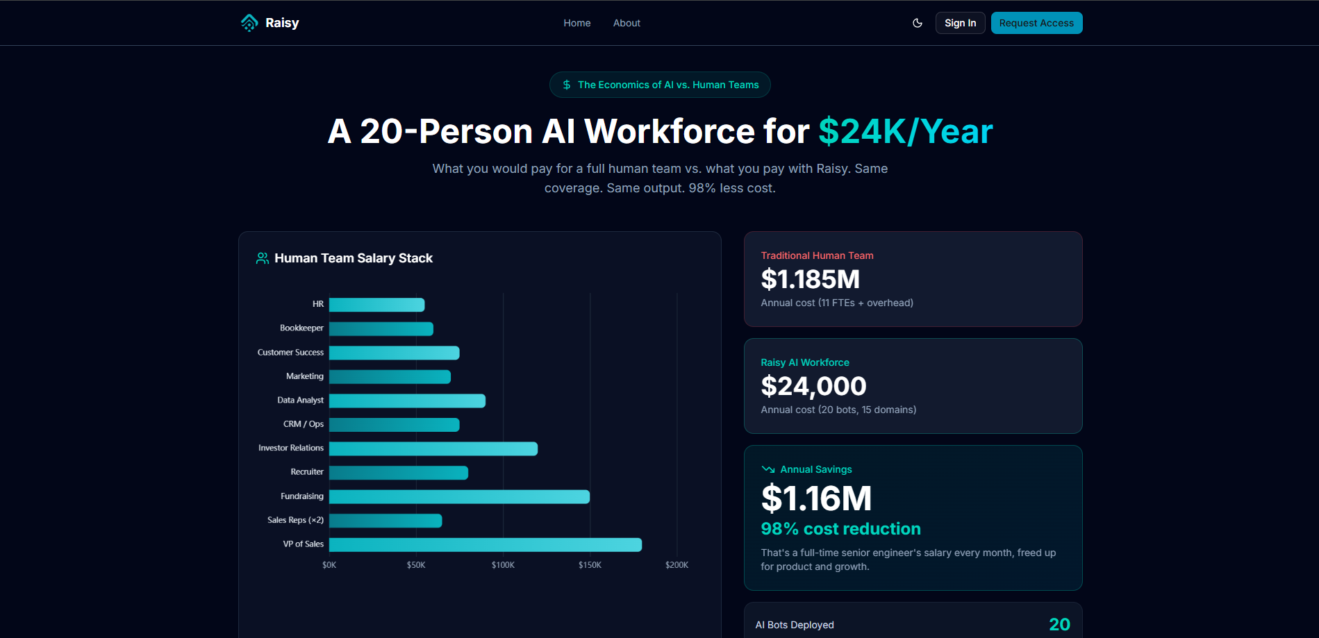Click the $0K axis label
The height and width of the screenshot is (638, 1319).
pyautogui.click(x=329, y=565)
